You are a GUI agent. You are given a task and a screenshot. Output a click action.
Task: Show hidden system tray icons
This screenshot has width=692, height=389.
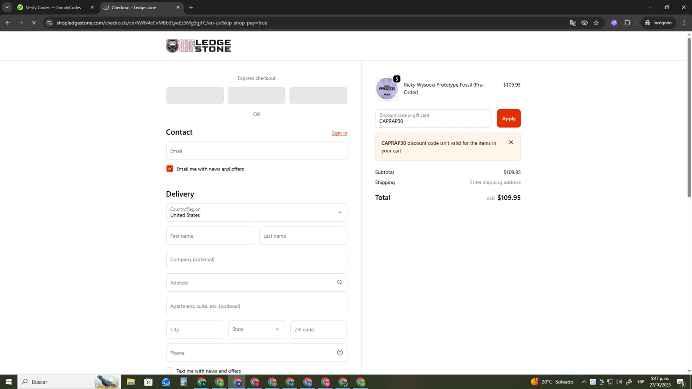point(584,382)
